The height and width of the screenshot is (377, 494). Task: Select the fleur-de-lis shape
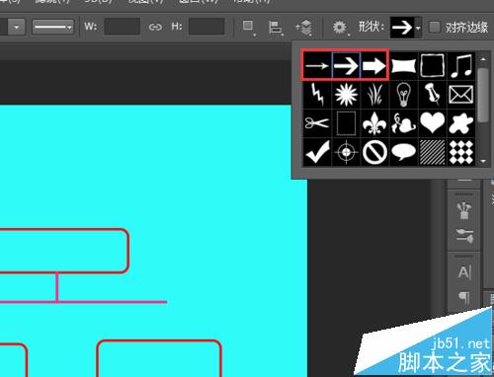point(374,123)
